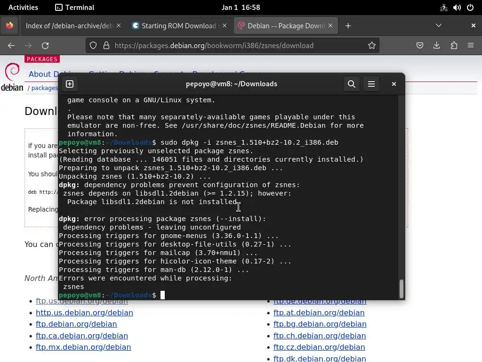Open the ftp.mx.debian.org/debian mirror link
Image resolution: width=482 pixels, height=362 pixels.
pyautogui.click(x=83, y=347)
